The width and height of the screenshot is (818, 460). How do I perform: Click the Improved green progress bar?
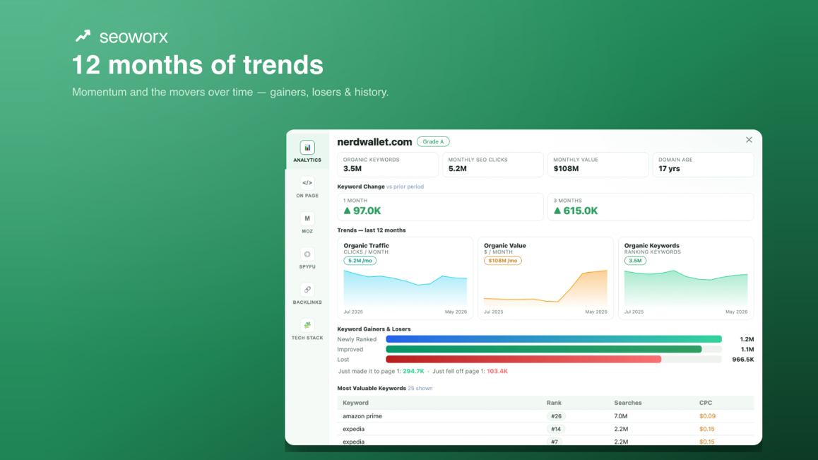pos(544,349)
